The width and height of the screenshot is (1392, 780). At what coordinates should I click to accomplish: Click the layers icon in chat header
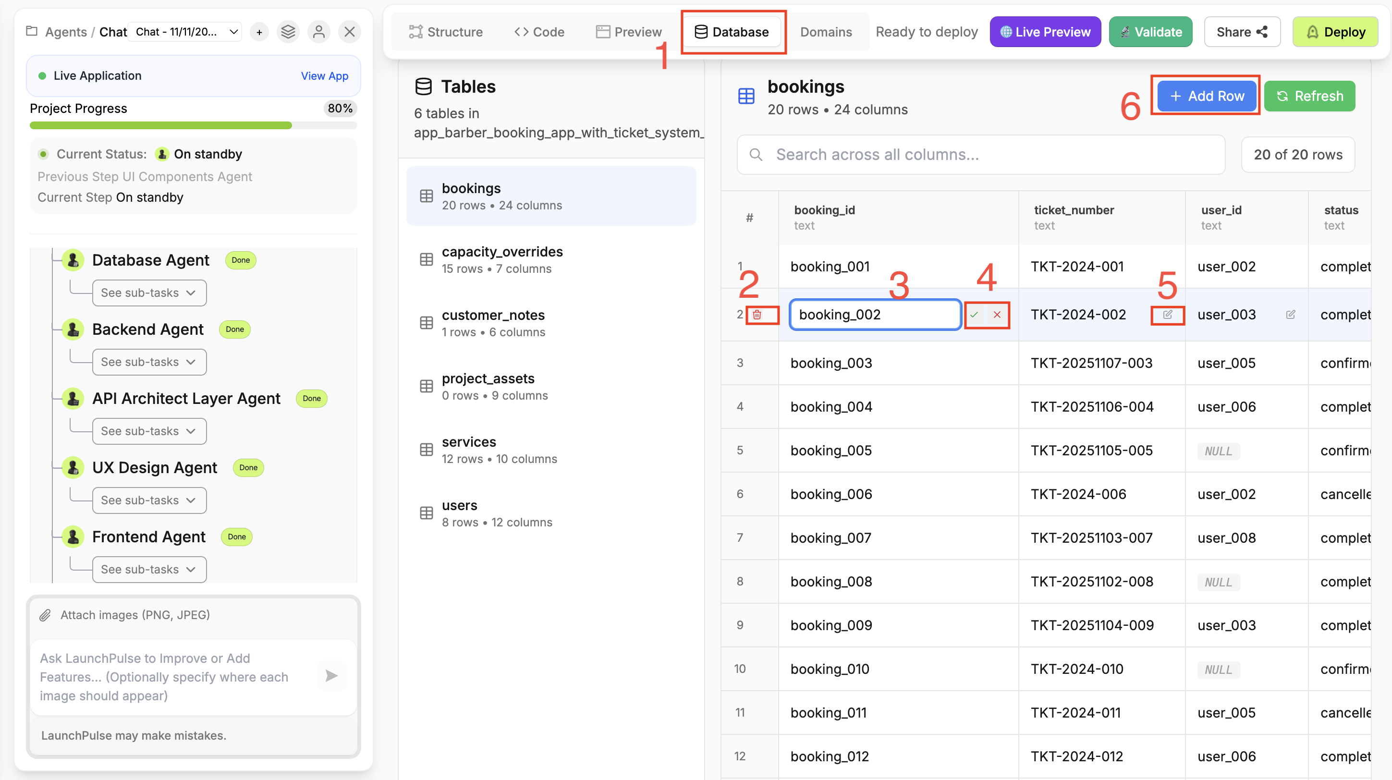click(x=289, y=31)
